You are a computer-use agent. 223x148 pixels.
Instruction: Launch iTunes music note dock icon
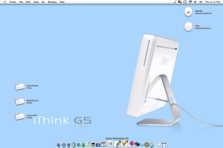click(88, 145)
